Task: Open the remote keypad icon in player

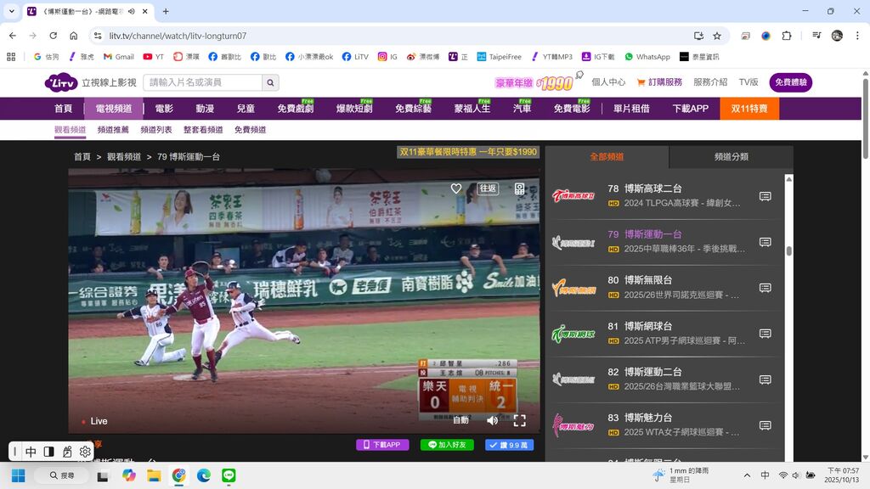Action: pos(519,188)
